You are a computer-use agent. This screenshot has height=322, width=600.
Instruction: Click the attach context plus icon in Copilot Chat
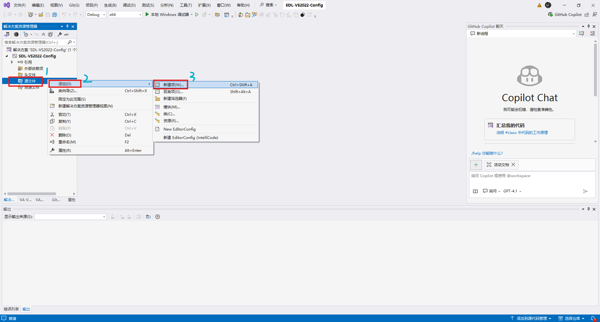[x=476, y=165]
